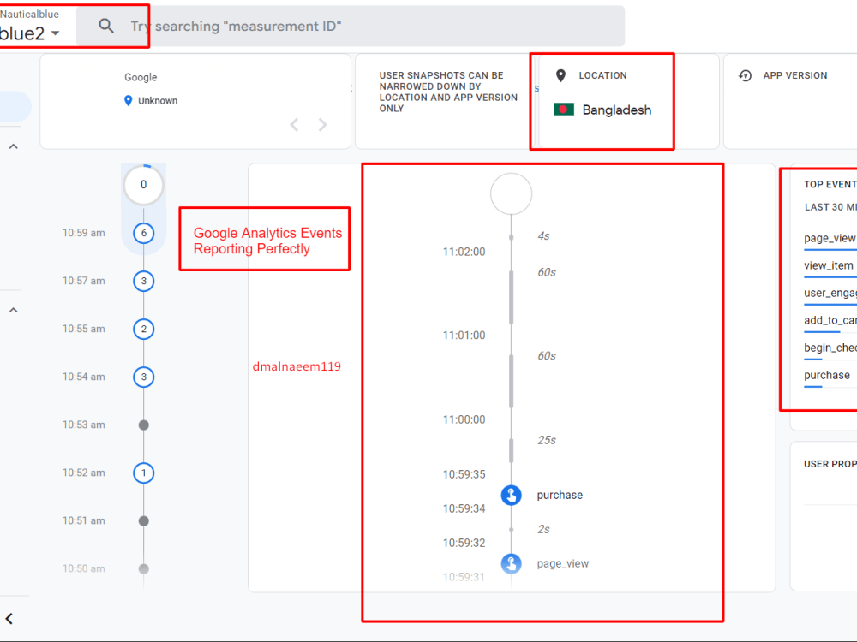Click the User Properties card heading
The height and width of the screenshot is (642, 857).
830,464
